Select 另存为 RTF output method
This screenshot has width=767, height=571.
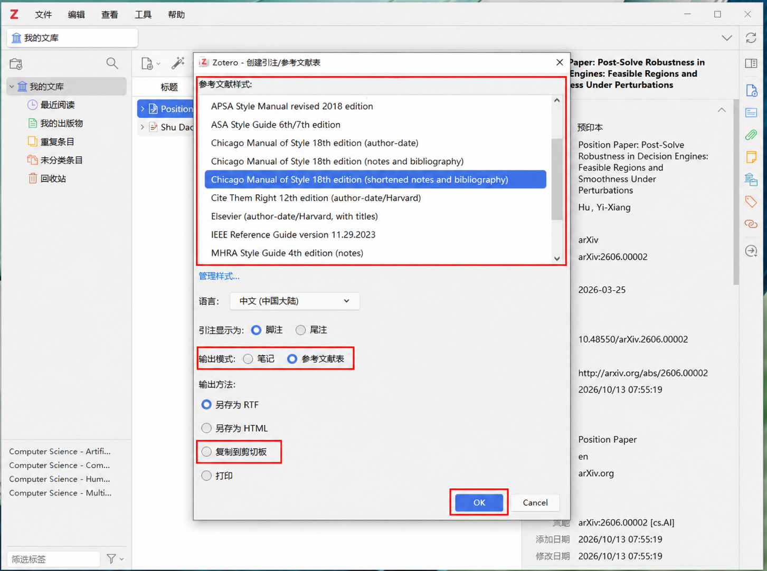point(206,405)
